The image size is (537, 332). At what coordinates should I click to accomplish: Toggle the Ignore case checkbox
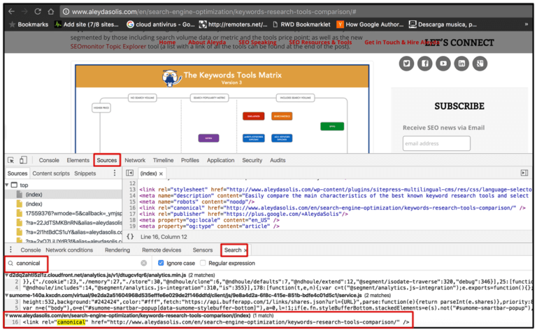[x=161, y=263]
